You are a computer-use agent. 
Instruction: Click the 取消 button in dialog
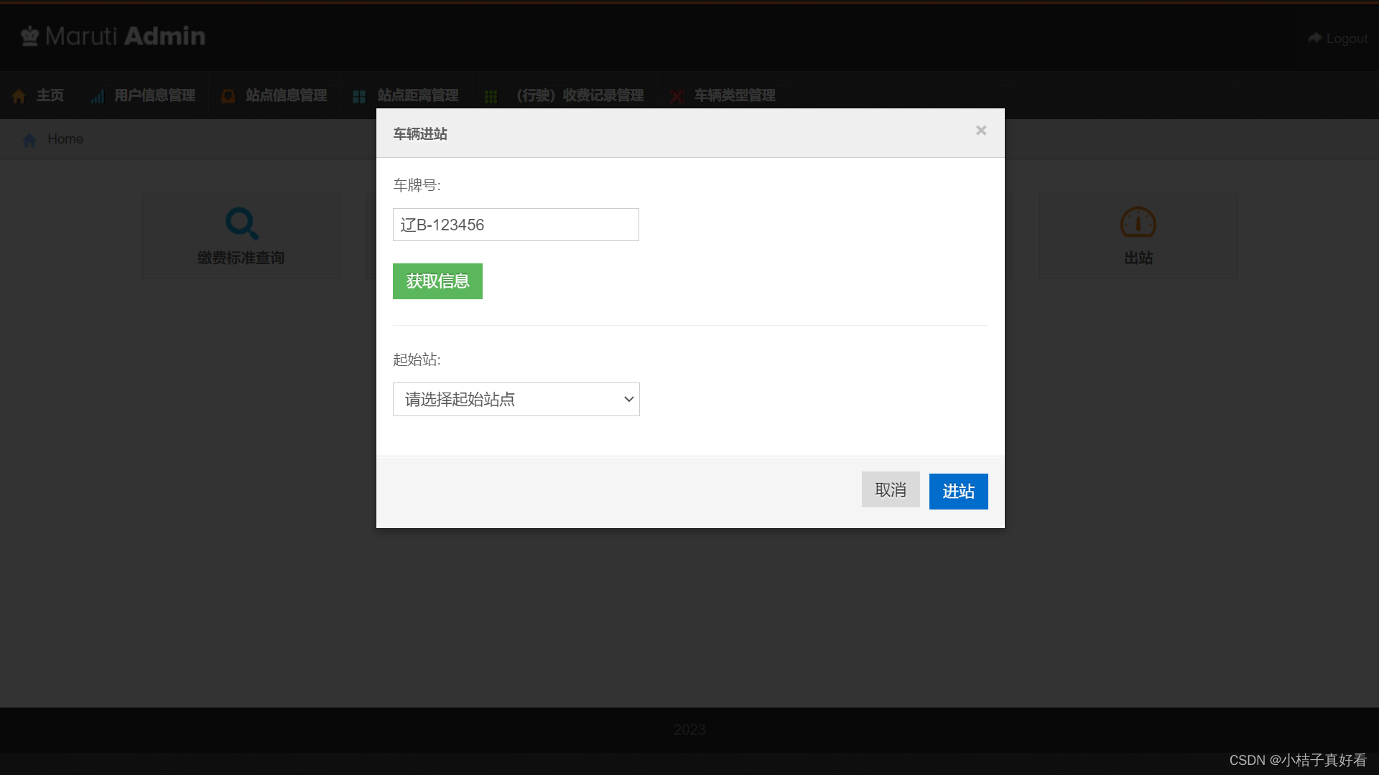coord(891,490)
